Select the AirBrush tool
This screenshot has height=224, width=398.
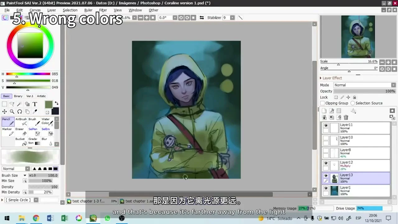tap(21, 122)
